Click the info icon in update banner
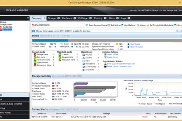 (34, 31)
